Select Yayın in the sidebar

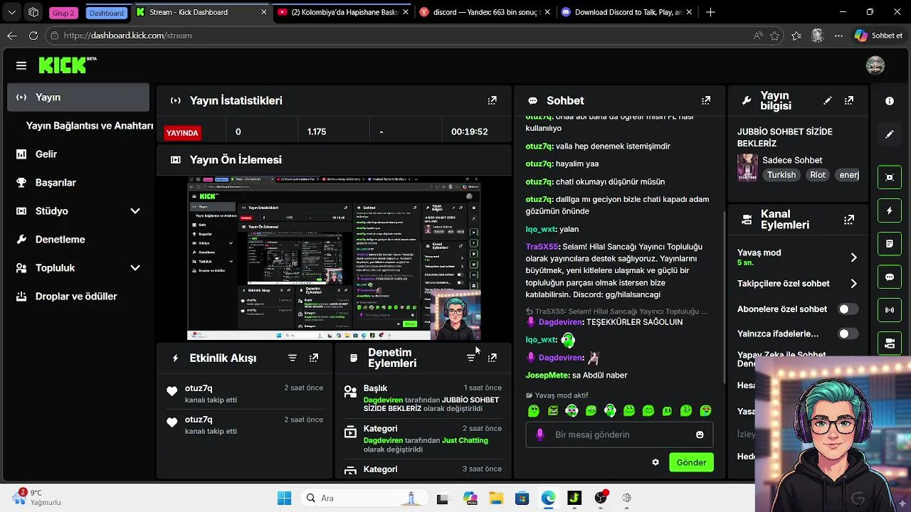tap(78, 97)
